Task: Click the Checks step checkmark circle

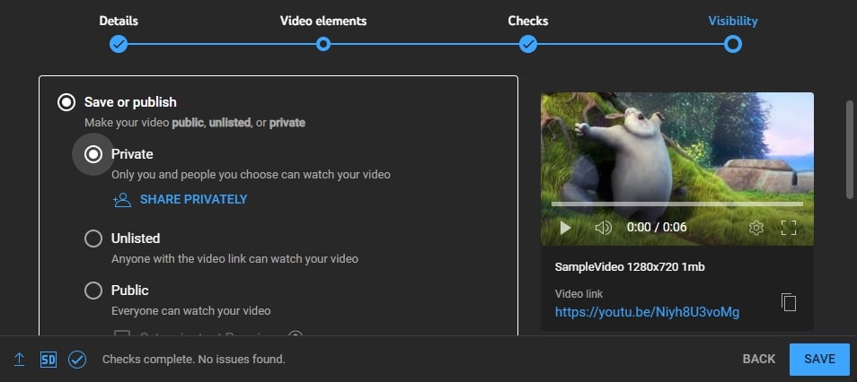Action: click(x=527, y=44)
